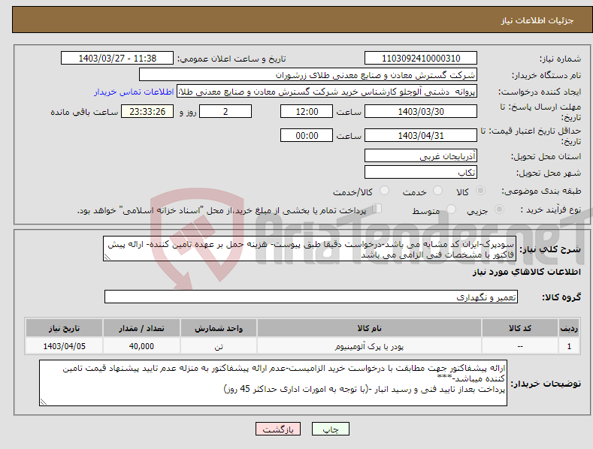Click the price validity date 1403/04/31
This screenshot has width=593, height=449.
point(421,135)
